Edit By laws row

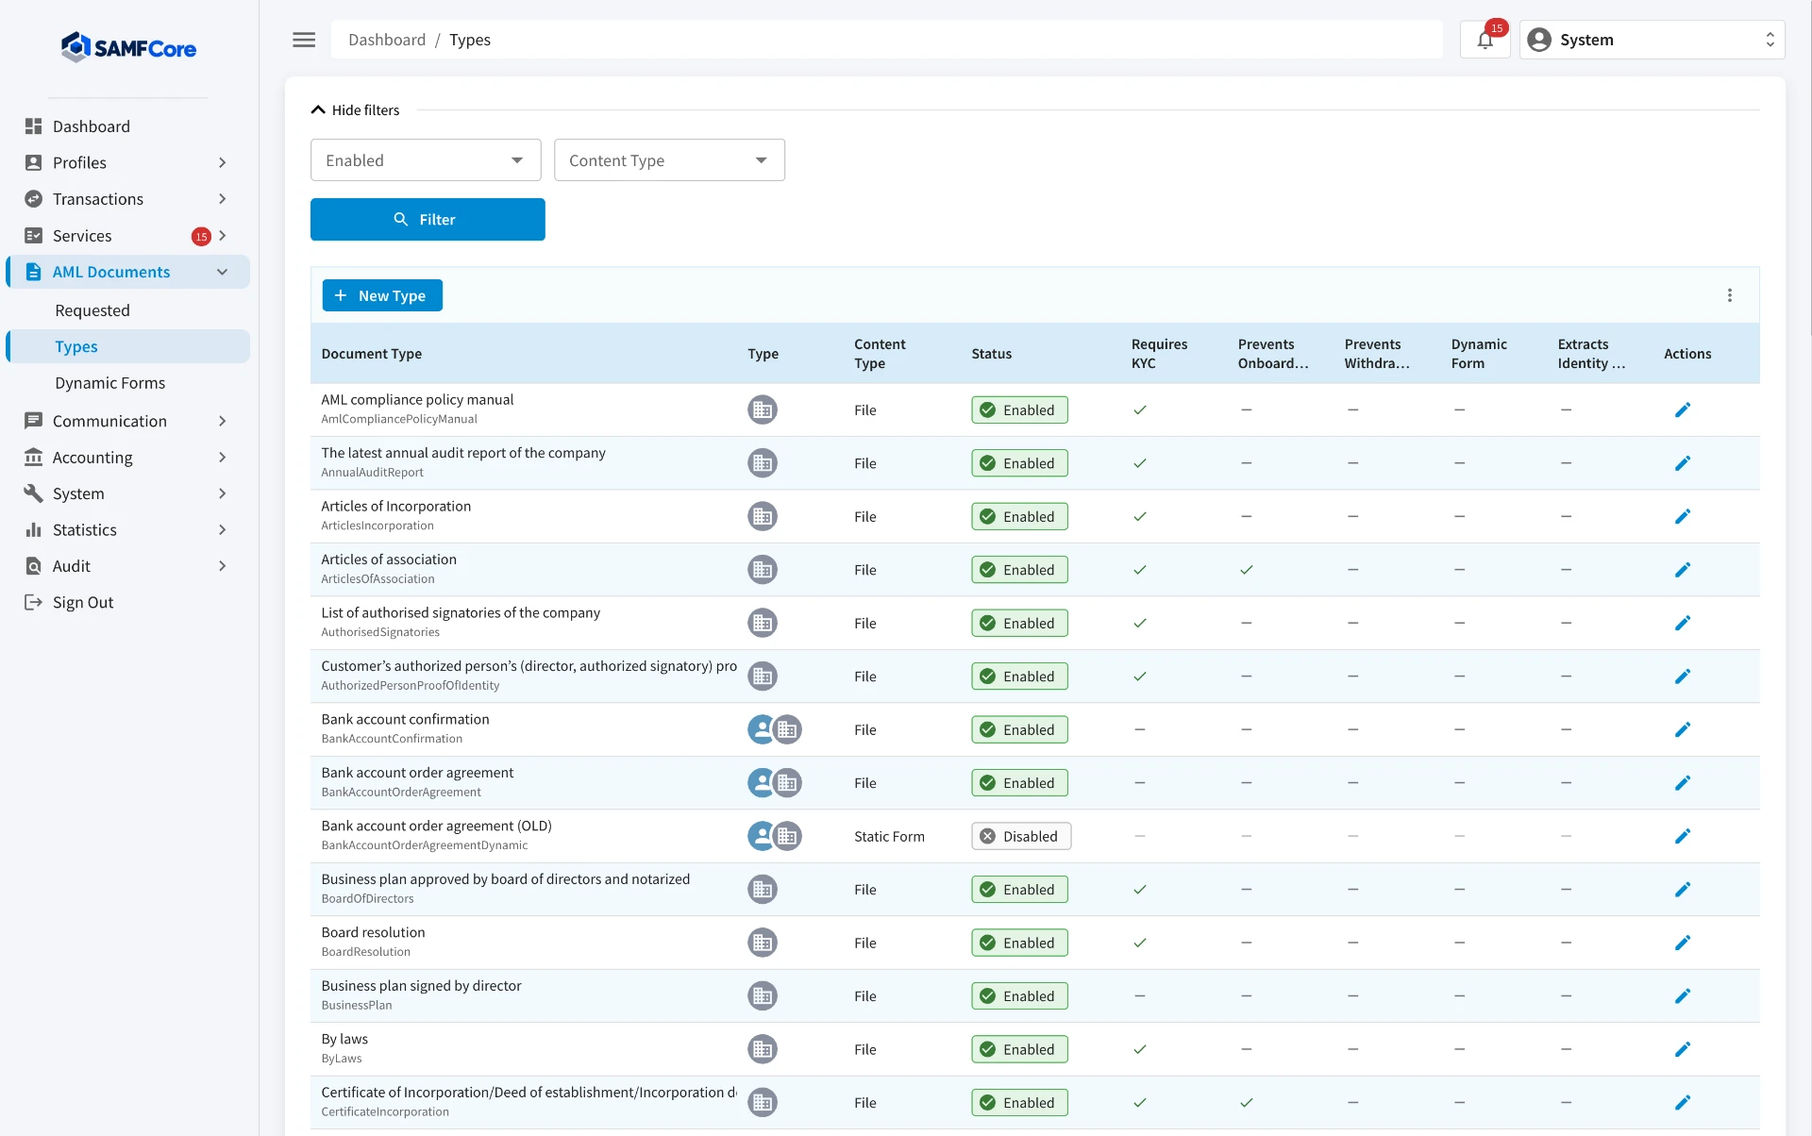1683,1050
